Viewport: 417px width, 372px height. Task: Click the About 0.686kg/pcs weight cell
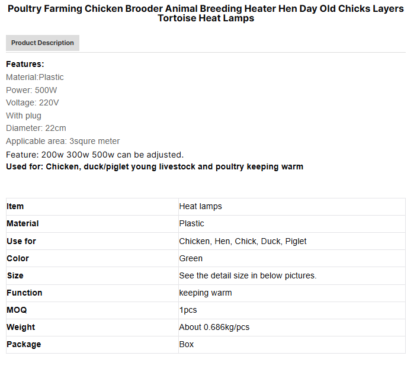pos(213,327)
